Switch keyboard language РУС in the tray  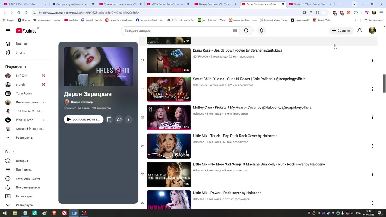tap(358, 213)
